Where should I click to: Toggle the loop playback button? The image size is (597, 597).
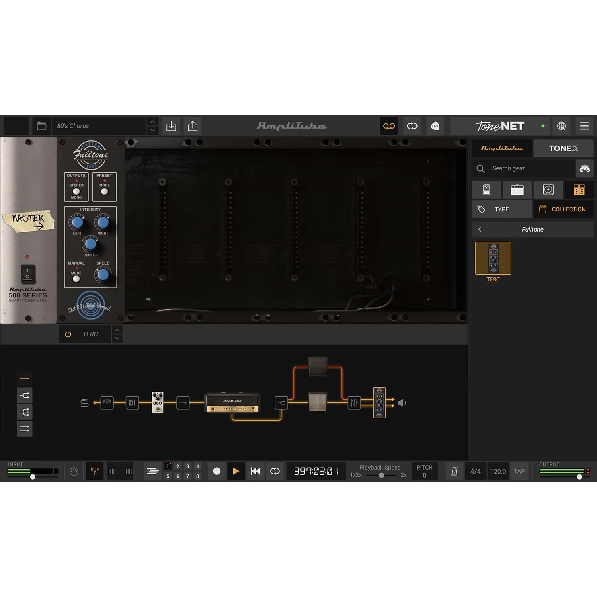coord(275,471)
